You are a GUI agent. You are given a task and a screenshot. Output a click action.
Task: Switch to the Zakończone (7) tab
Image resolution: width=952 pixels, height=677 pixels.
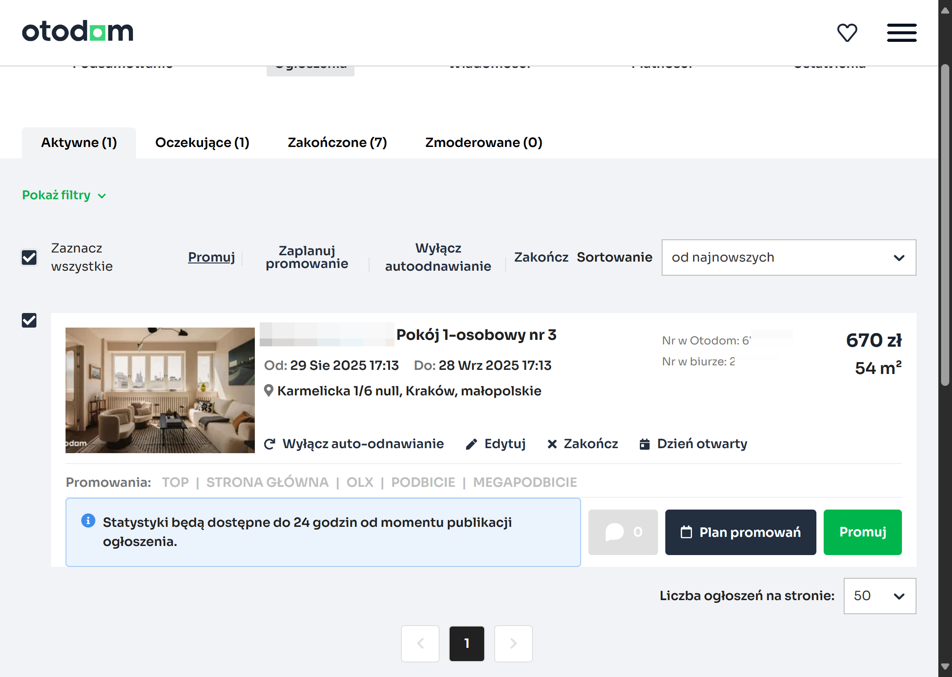(x=337, y=143)
